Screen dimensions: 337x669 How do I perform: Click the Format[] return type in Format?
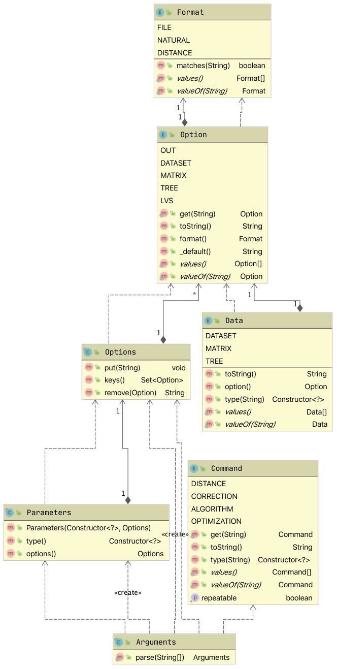pyautogui.click(x=251, y=78)
